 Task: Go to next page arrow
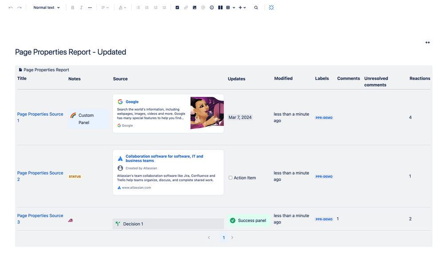click(232, 237)
